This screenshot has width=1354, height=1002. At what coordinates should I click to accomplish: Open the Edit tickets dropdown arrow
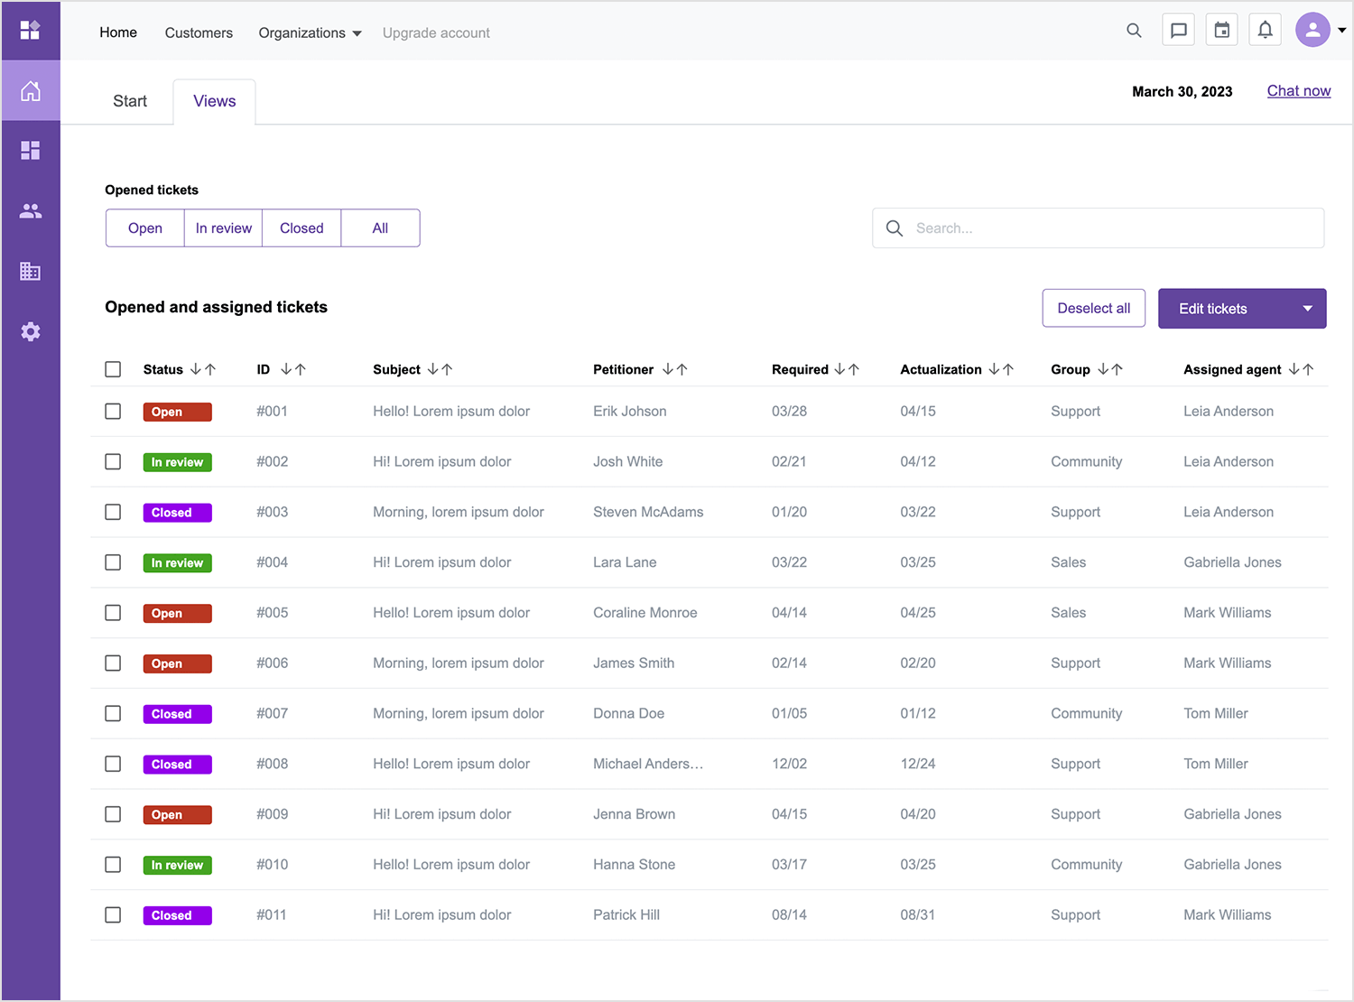coord(1307,309)
